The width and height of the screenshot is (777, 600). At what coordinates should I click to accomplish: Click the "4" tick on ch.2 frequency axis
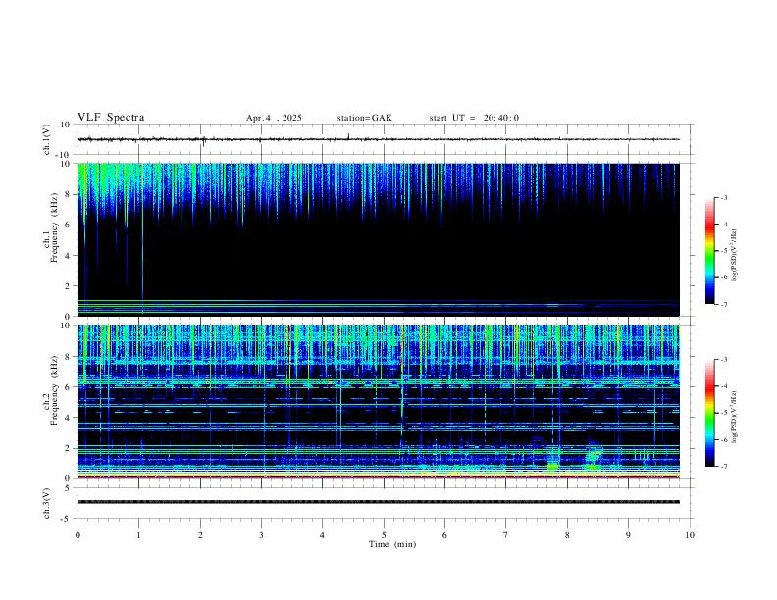(69, 418)
